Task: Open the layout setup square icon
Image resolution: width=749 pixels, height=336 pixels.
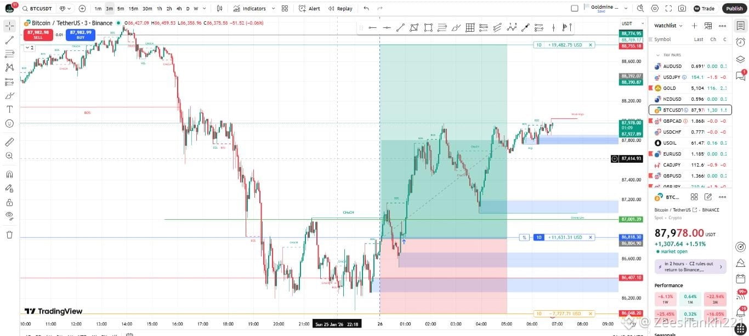Action: click(575, 8)
